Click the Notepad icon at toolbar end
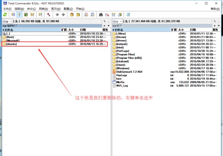The image size is (223, 156). [x=128, y=14]
